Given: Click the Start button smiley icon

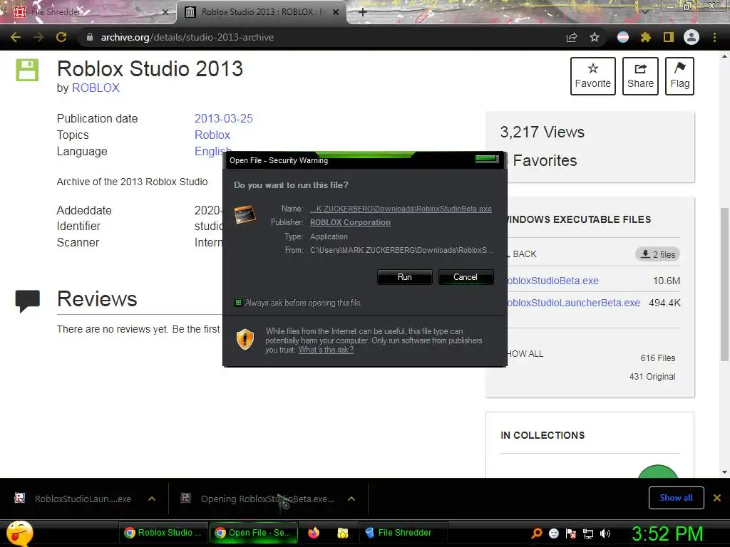Looking at the screenshot, I should (19, 533).
